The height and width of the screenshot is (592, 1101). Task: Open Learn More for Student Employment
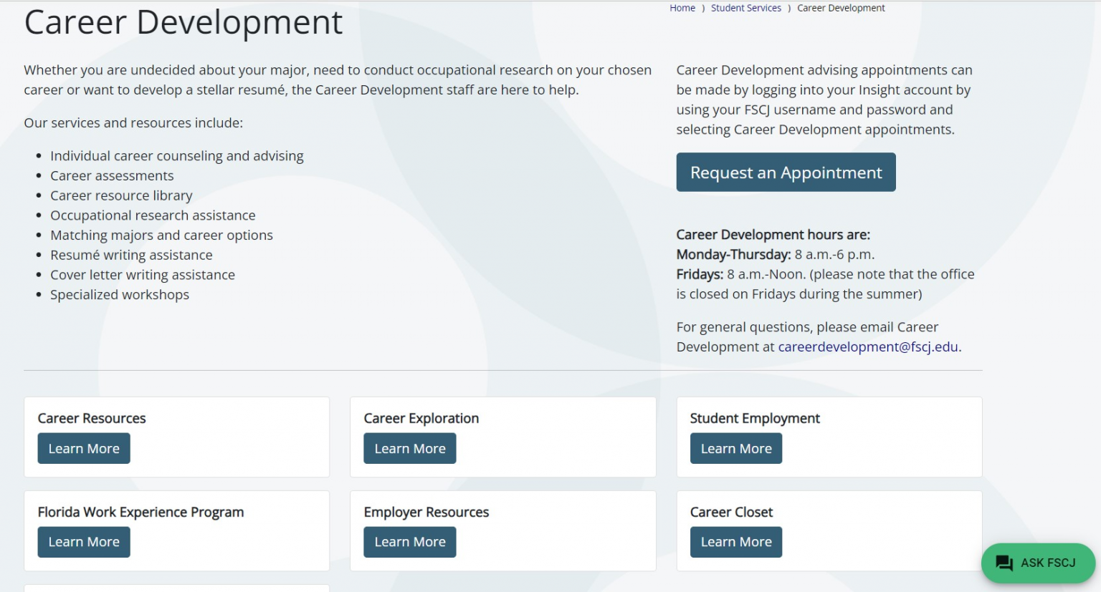coord(735,449)
